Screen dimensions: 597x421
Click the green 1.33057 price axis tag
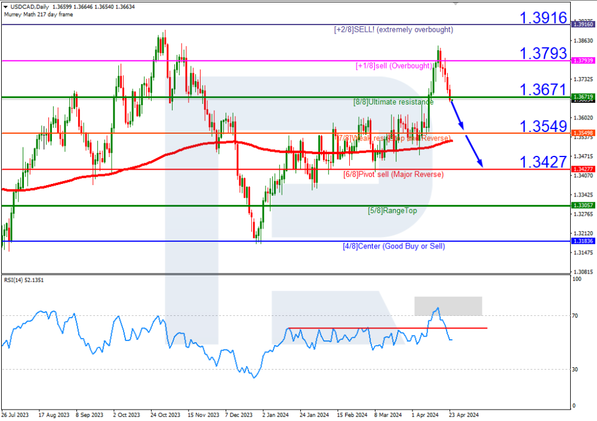[x=582, y=205]
